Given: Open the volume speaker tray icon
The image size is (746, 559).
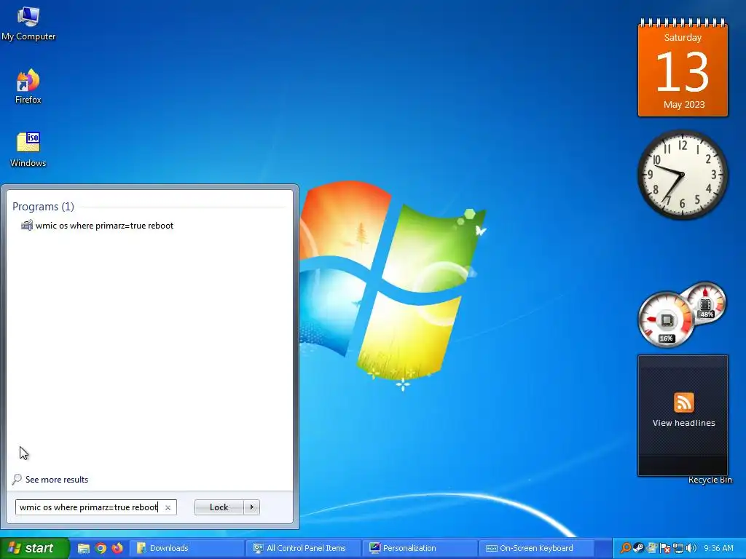Looking at the screenshot, I should click(691, 548).
